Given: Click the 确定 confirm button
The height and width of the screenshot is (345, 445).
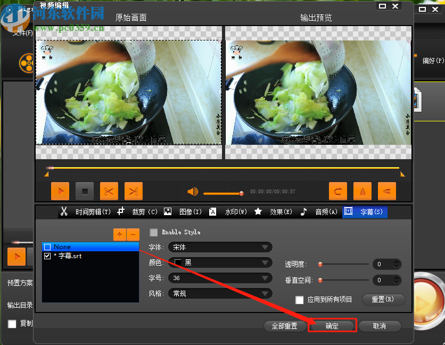Looking at the screenshot, I should tap(332, 326).
